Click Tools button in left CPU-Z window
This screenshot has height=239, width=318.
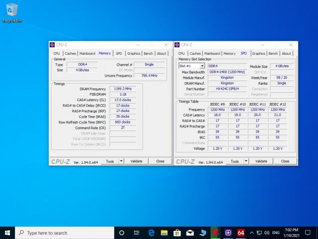point(110,161)
